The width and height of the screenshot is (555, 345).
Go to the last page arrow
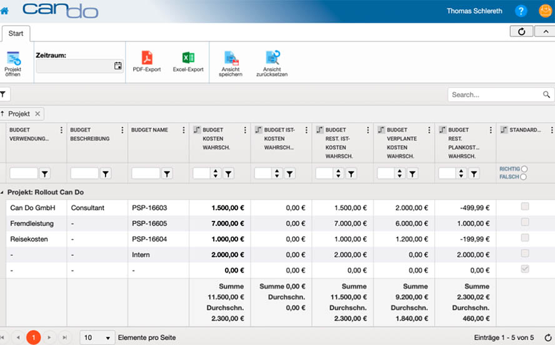coord(65,338)
